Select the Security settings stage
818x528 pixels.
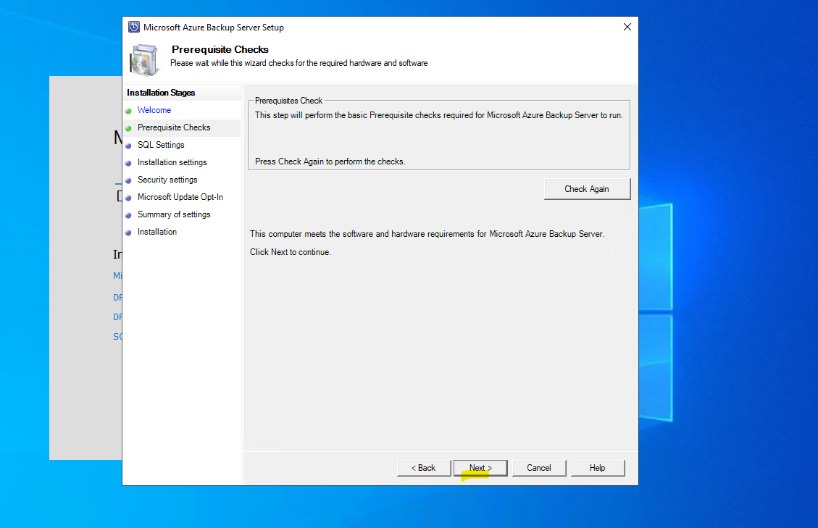pyautogui.click(x=167, y=180)
